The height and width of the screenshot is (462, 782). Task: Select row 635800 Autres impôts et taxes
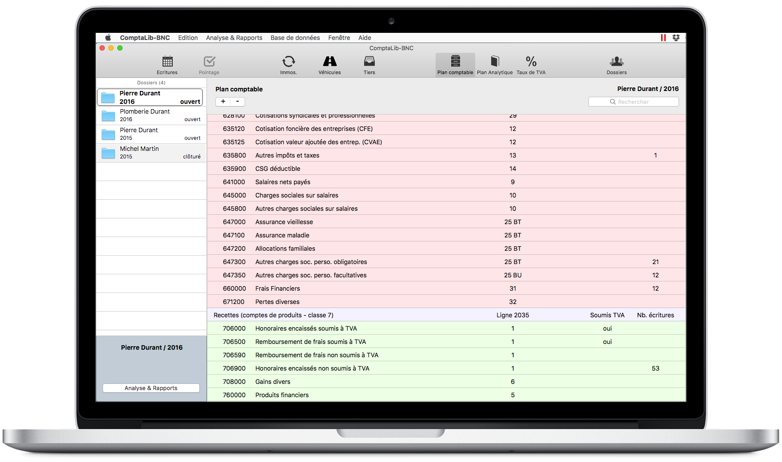point(446,155)
